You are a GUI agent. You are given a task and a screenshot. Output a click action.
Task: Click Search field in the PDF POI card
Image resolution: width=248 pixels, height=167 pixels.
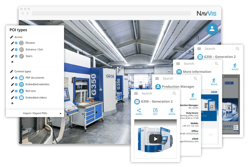tap(218, 49)
